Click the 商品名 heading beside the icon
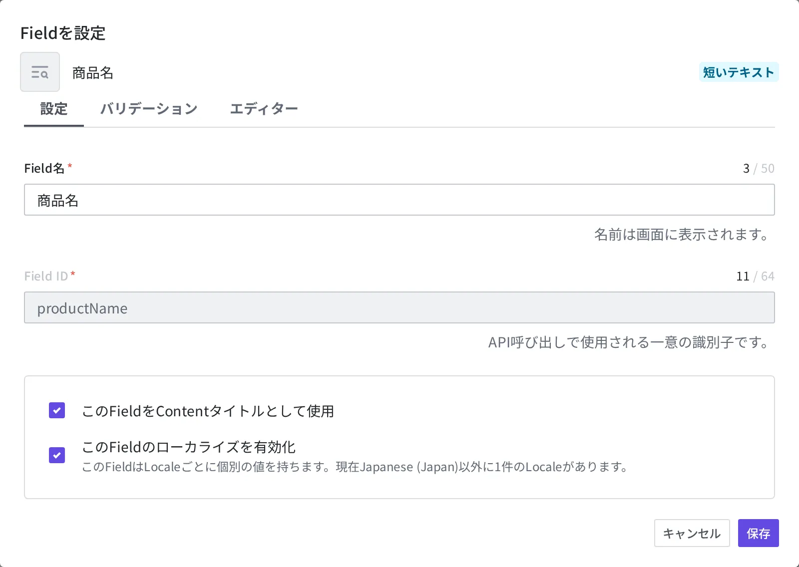The height and width of the screenshot is (567, 799). point(93,73)
